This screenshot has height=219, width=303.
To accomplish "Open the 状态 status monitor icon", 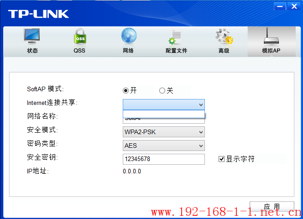I will [32, 36].
